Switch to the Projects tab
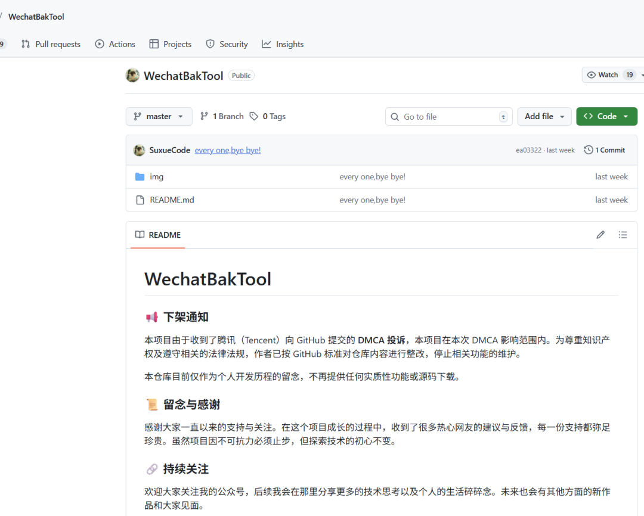 coord(171,44)
